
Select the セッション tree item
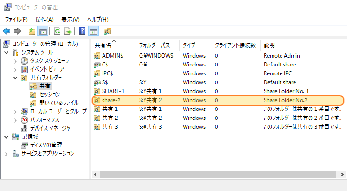click(50, 95)
